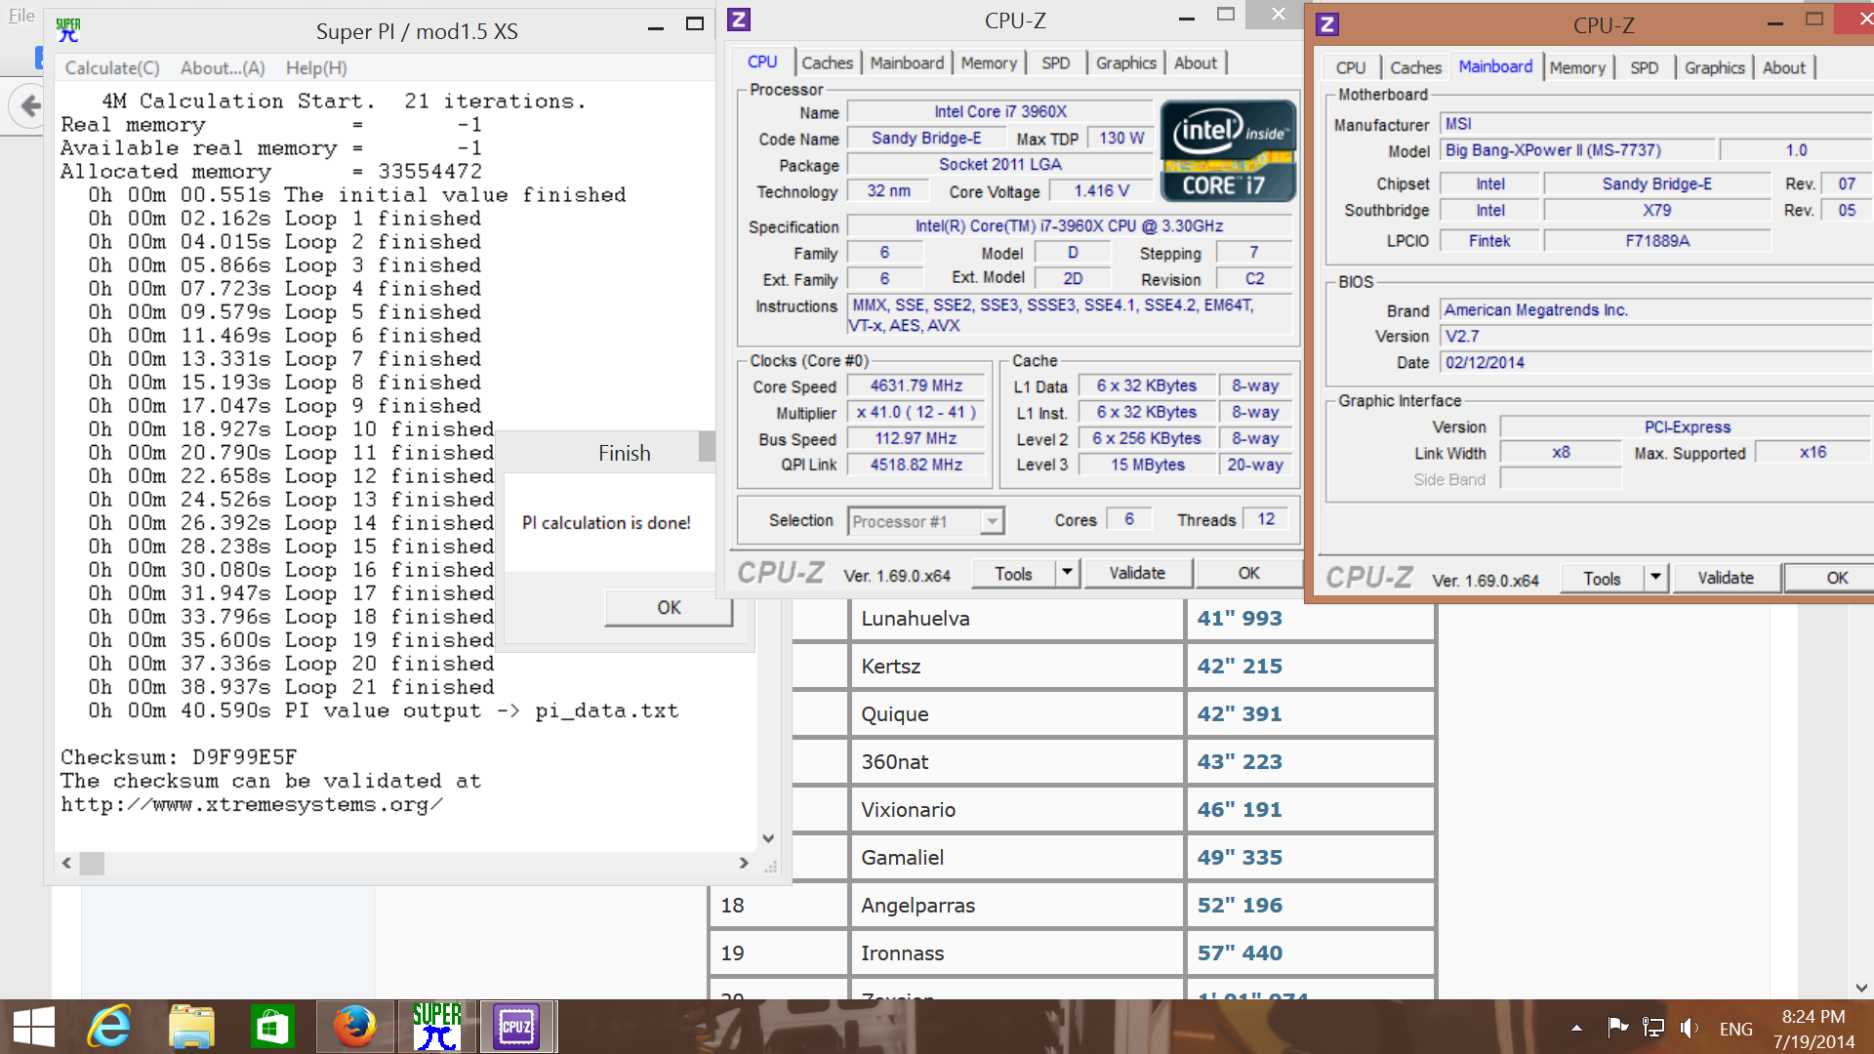Viewport: 1874px width, 1054px height.
Task: Open the Tools dropdown arrow in first CPU-Z
Action: [1068, 573]
